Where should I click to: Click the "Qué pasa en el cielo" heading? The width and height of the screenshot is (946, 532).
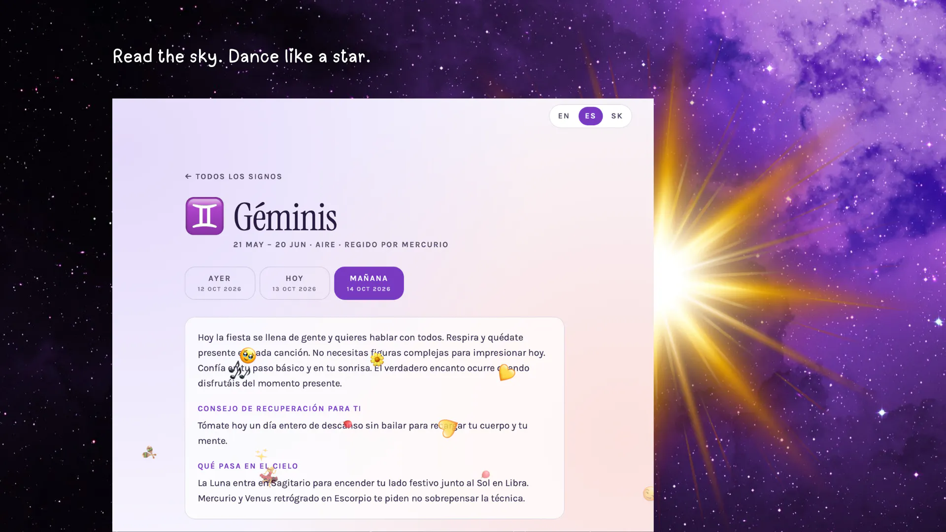point(248,466)
